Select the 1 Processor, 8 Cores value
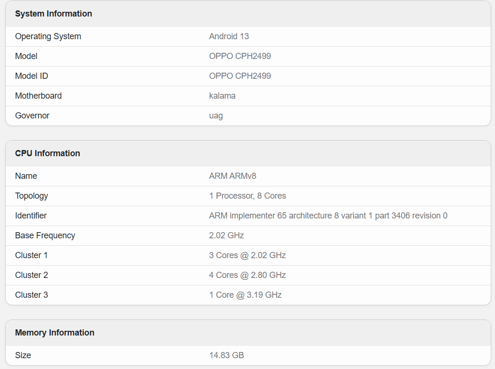 [247, 196]
